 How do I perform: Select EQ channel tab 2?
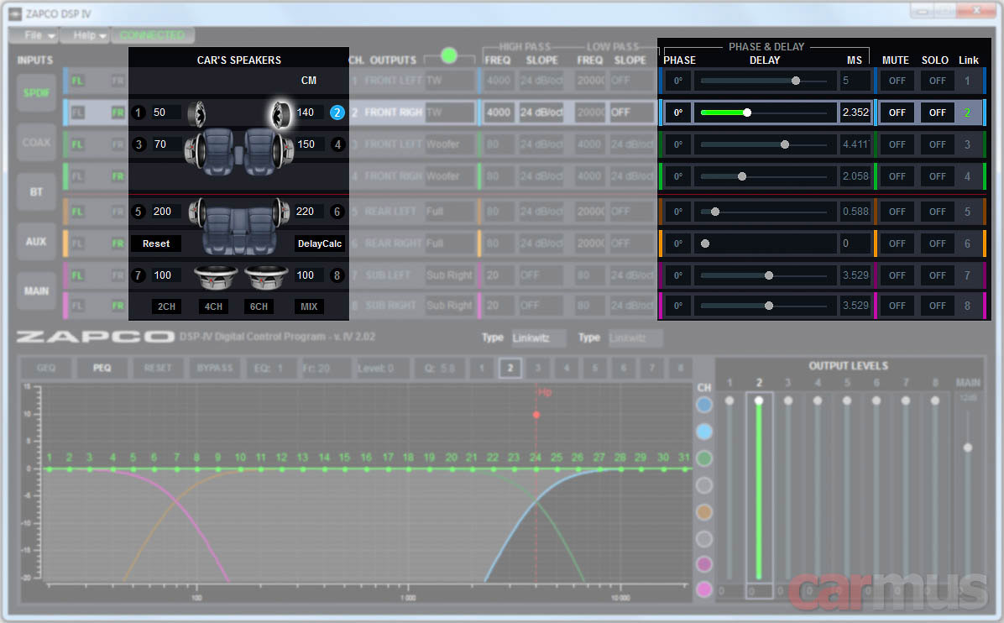pyautogui.click(x=510, y=368)
